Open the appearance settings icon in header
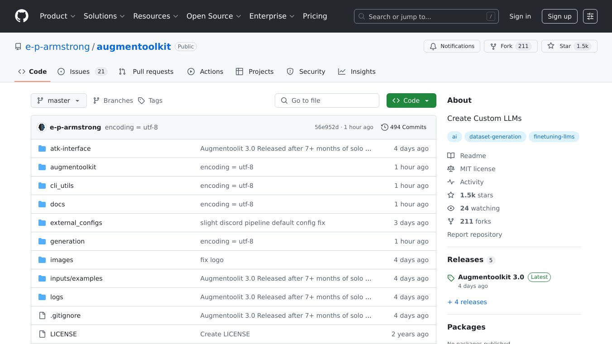 pos(590,16)
